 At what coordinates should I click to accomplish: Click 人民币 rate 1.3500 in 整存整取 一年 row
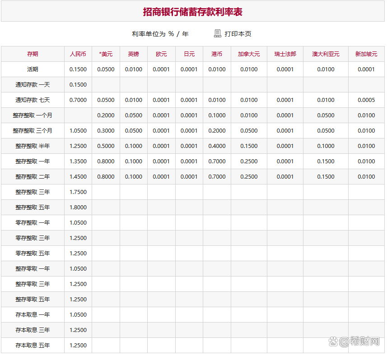tap(78, 161)
